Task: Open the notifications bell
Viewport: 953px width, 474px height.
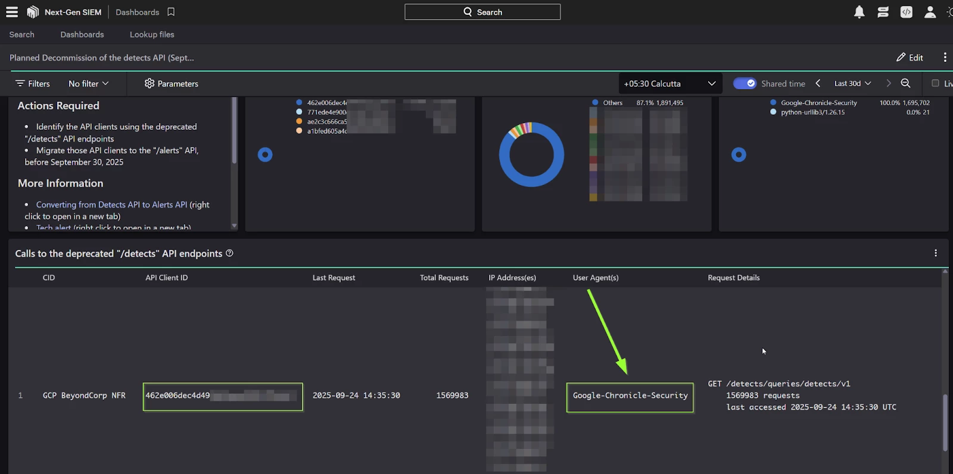Action: tap(859, 12)
